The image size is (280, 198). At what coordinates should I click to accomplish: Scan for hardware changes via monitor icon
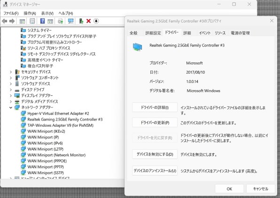[x=71, y=21]
